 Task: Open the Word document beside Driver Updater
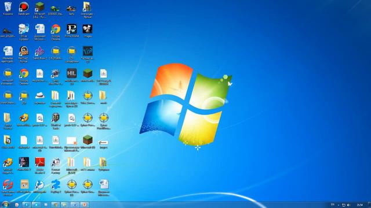pyautogui.click(x=40, y=29)
